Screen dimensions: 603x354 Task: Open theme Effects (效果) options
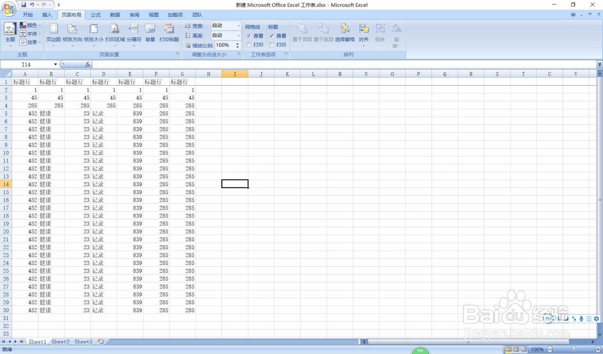tap(30, 42)
